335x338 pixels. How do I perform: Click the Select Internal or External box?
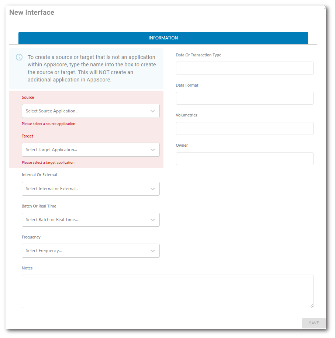pyautogui.click(x=84, y=189)
